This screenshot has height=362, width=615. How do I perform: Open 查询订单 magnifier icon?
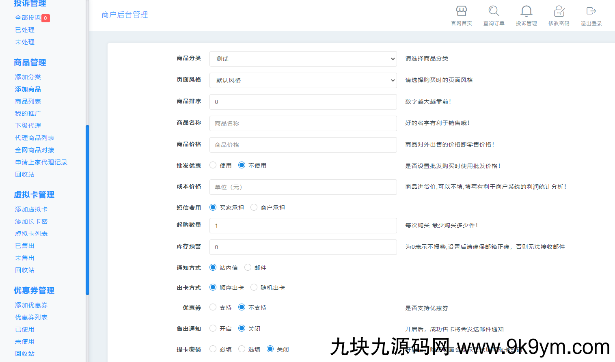pos(494,11)
